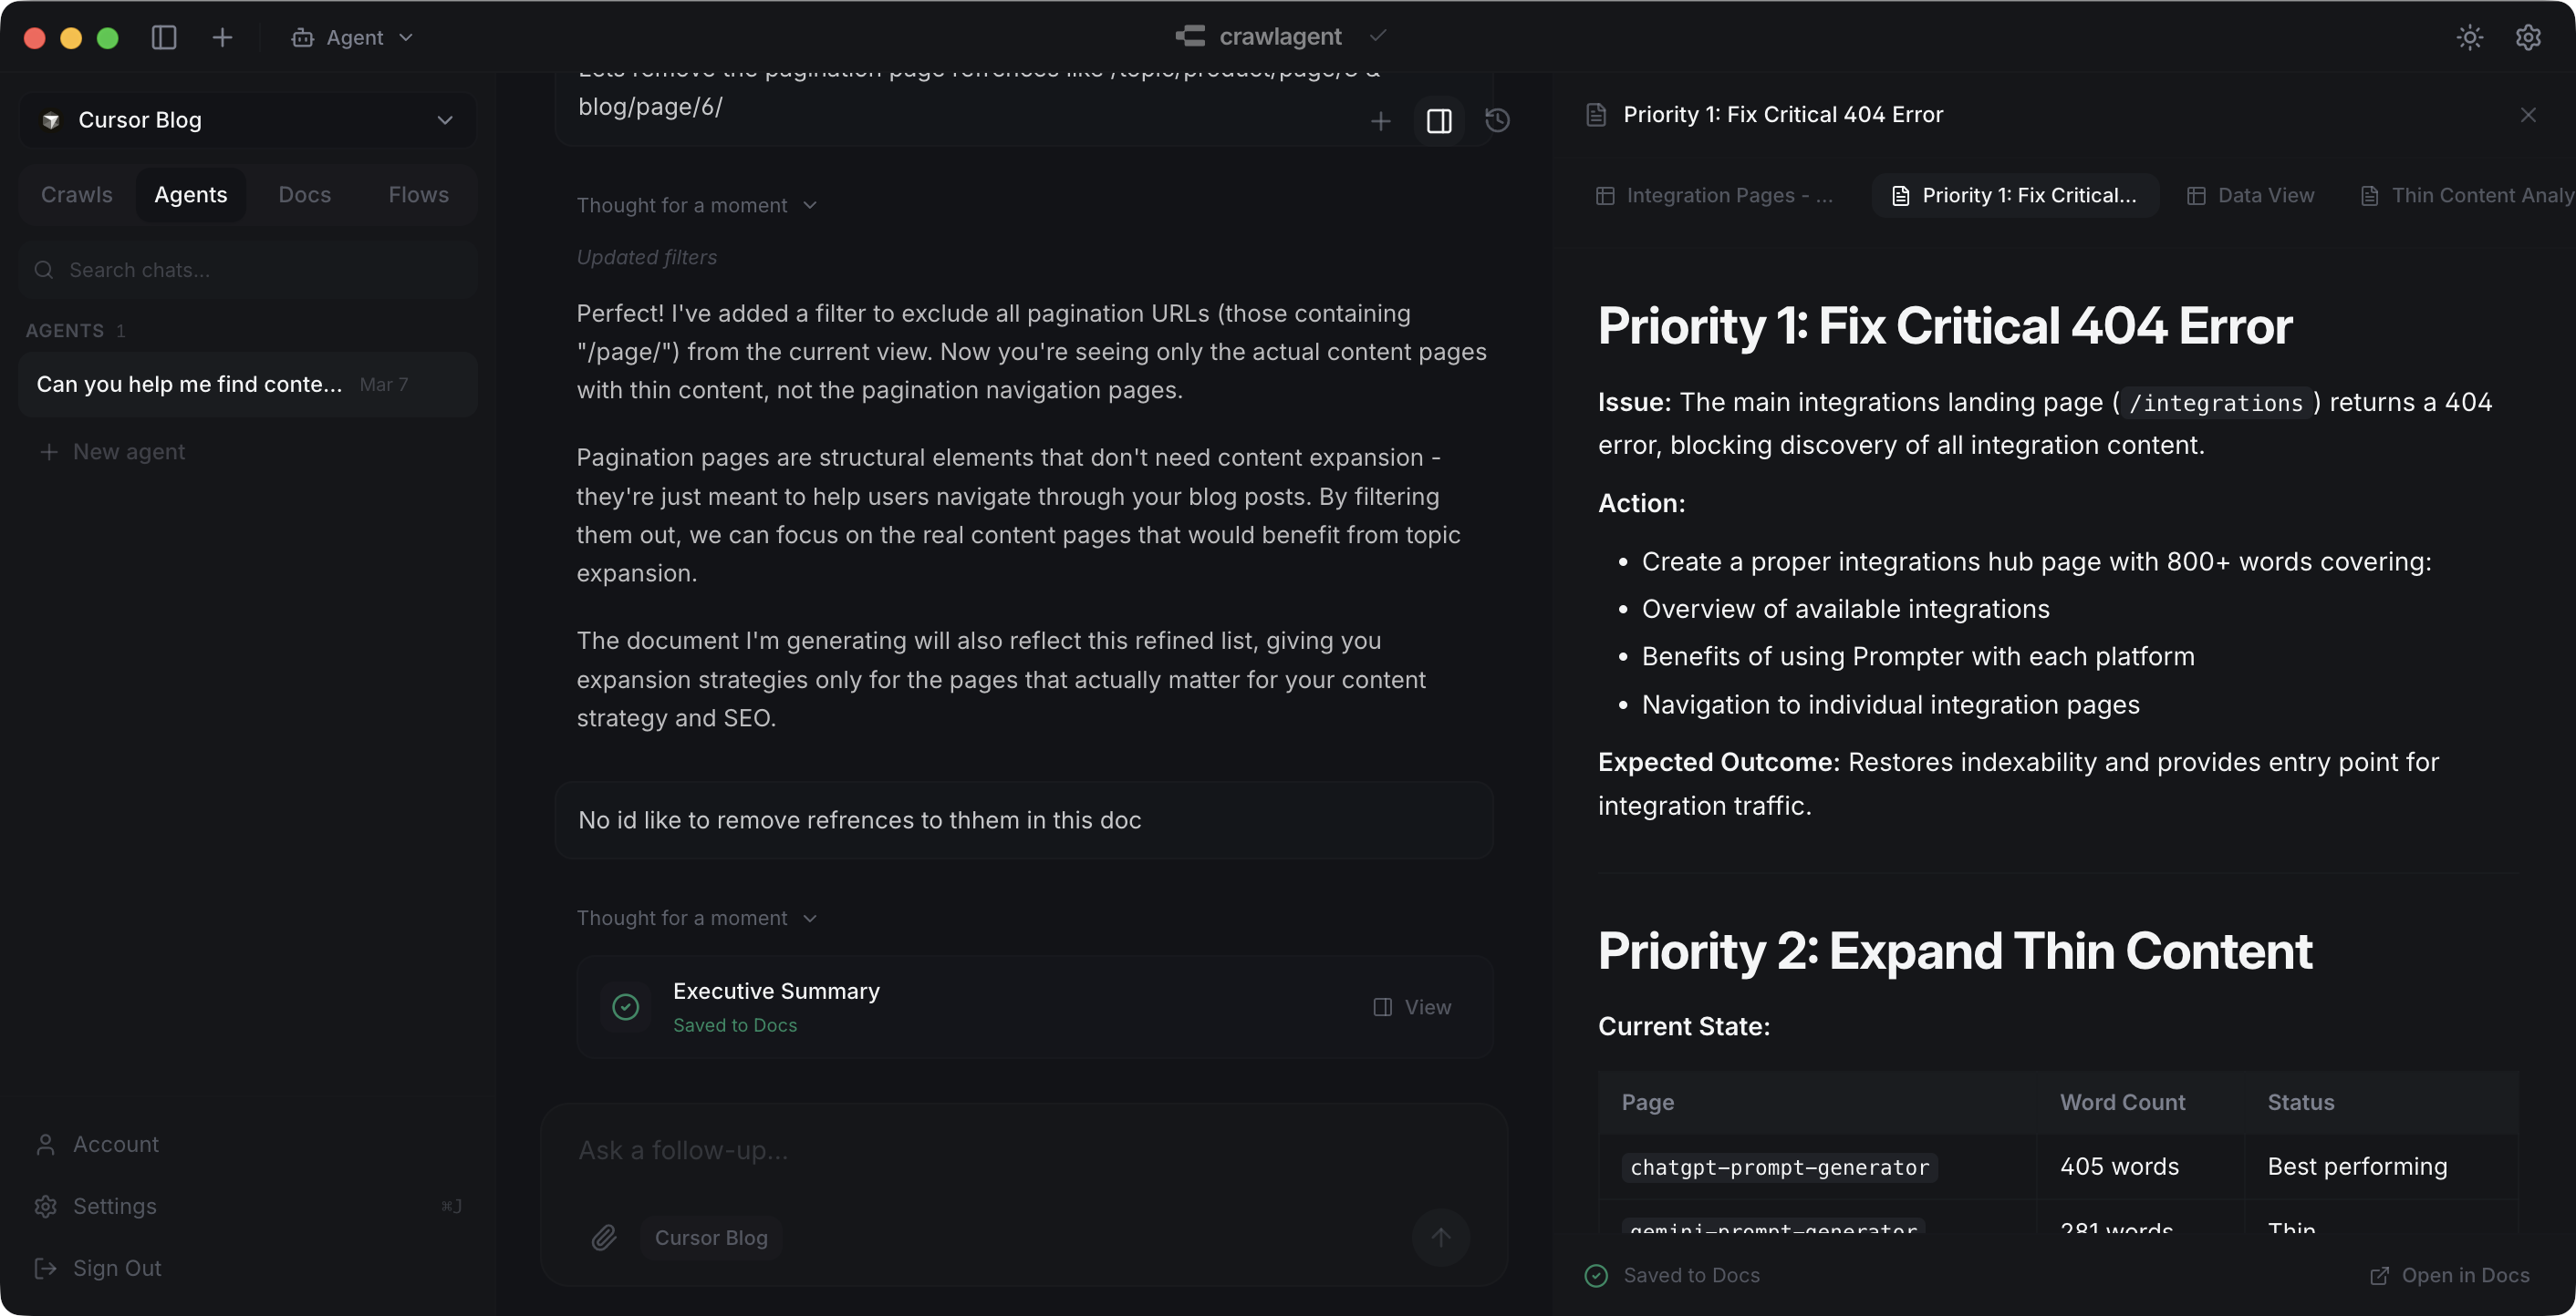
Task: Open Account via the person icon
Action: pyautogui.click(x=46, y=1144)
